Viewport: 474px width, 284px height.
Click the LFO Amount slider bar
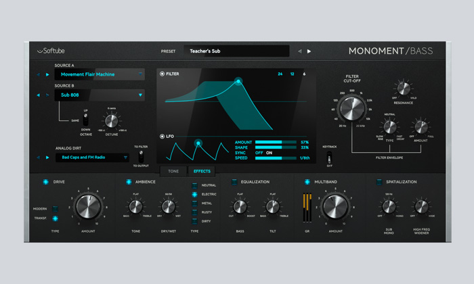(x=276, y=142)
